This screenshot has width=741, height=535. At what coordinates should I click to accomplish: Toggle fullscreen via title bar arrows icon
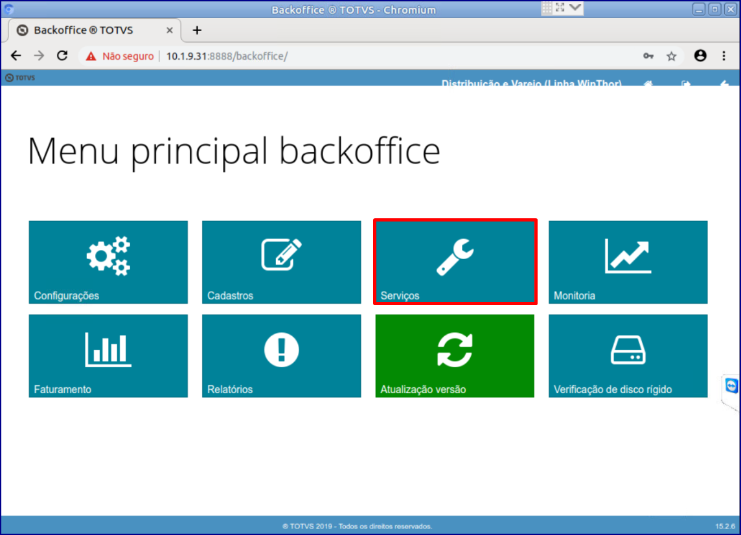560,8
